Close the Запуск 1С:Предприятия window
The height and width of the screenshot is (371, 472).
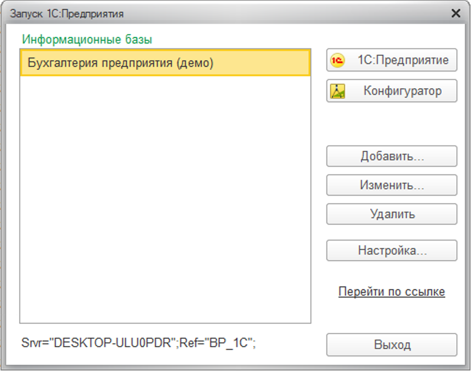coord(456,13)
